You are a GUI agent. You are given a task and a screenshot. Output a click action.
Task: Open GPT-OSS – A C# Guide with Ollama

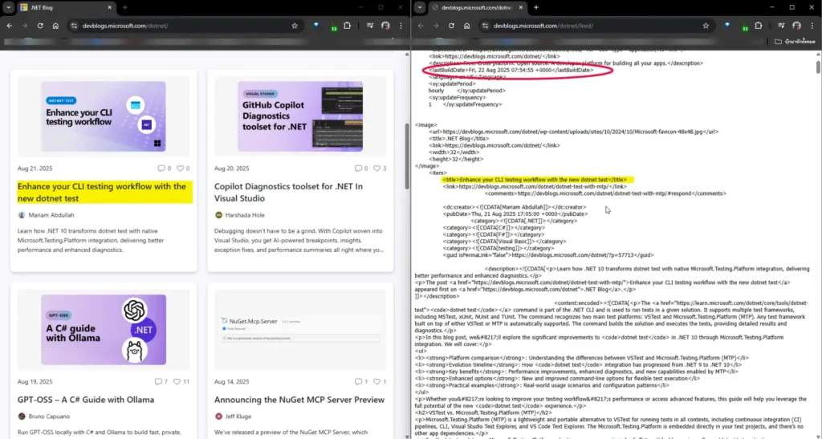tap(85, 400)
